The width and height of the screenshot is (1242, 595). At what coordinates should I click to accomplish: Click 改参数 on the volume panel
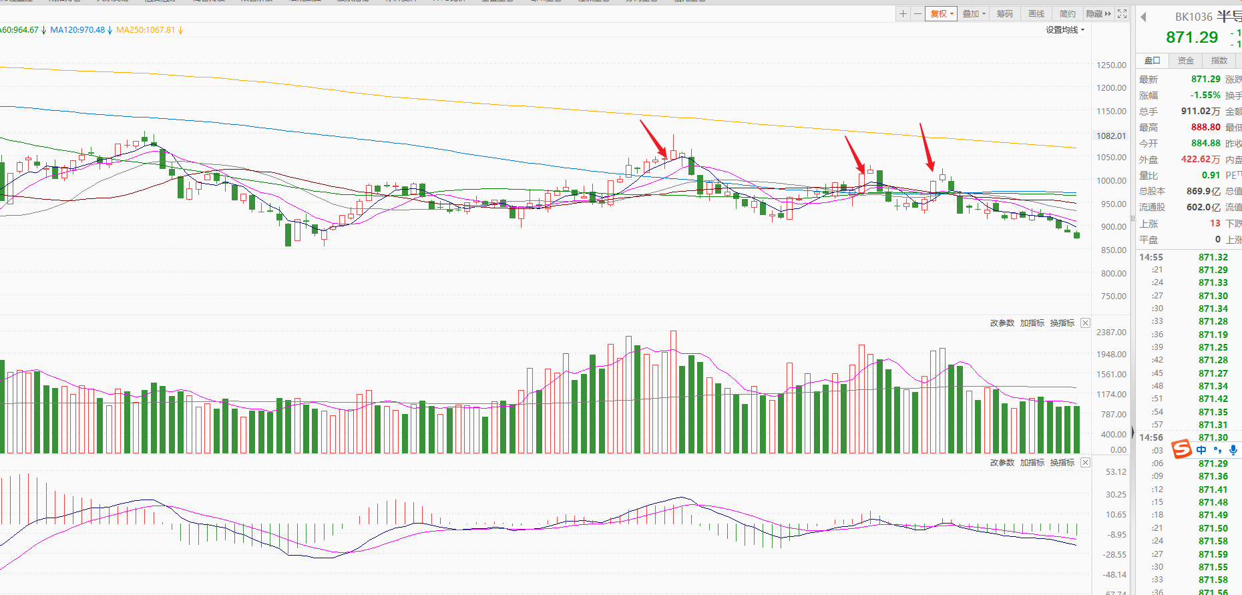(1002, 323)
